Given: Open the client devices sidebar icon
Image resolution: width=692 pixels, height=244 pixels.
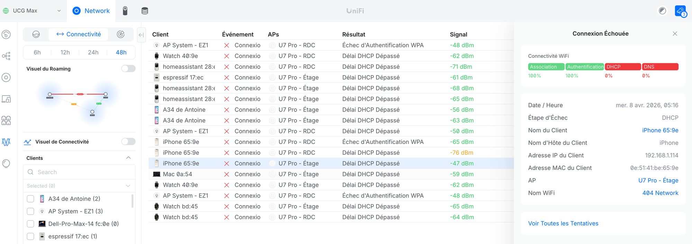Looking at the screenshot, I should pyautogui.click(x=6, y=99).
